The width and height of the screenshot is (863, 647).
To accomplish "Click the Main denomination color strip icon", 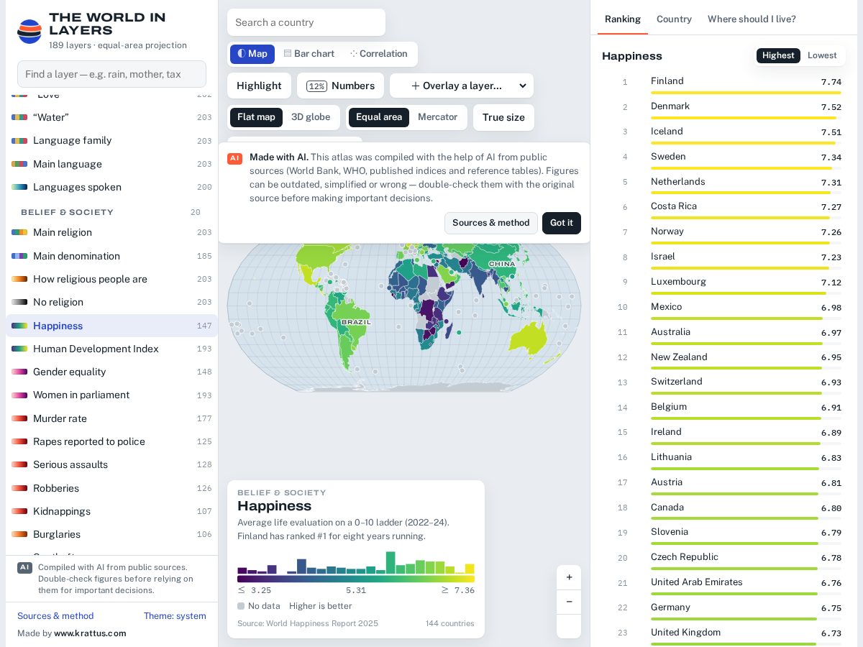I will coord(19,256).
